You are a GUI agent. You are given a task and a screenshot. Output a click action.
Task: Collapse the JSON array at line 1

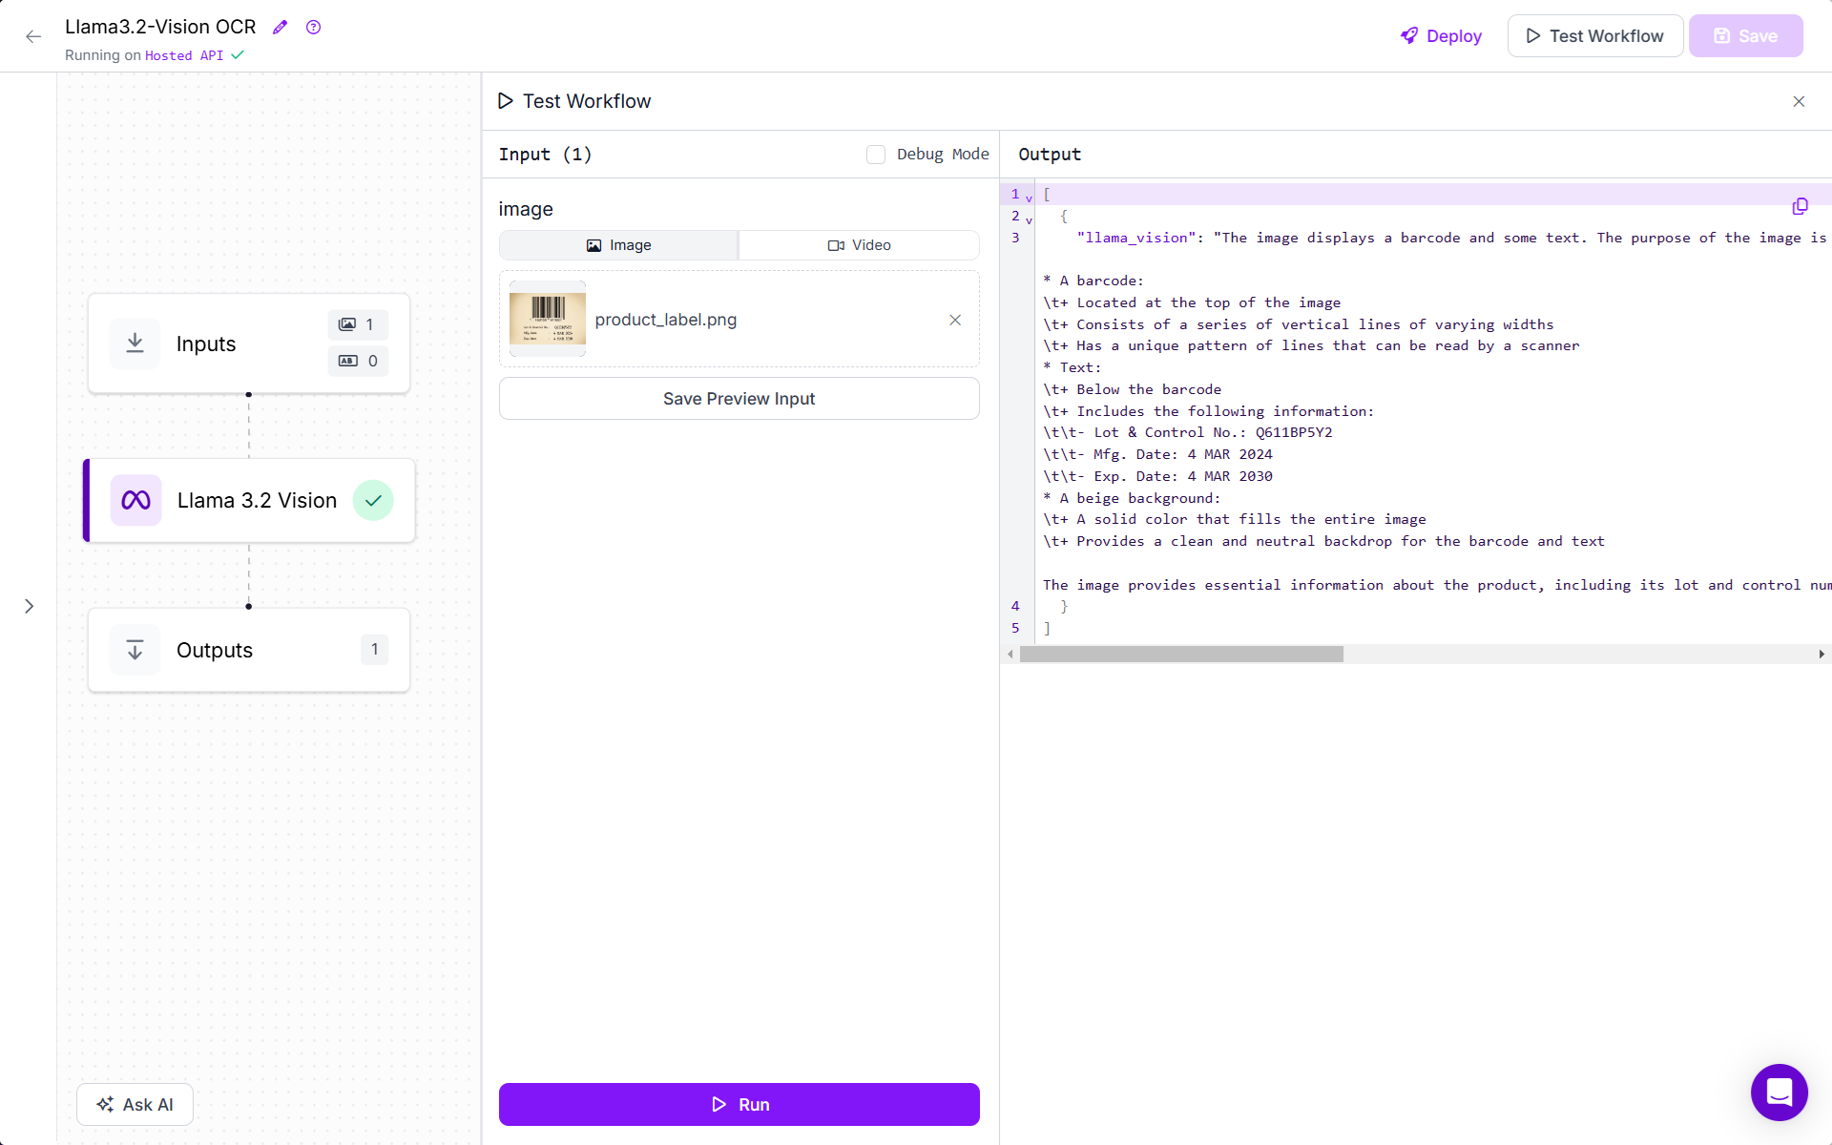pyautogui.click(x=1029, y=197)
